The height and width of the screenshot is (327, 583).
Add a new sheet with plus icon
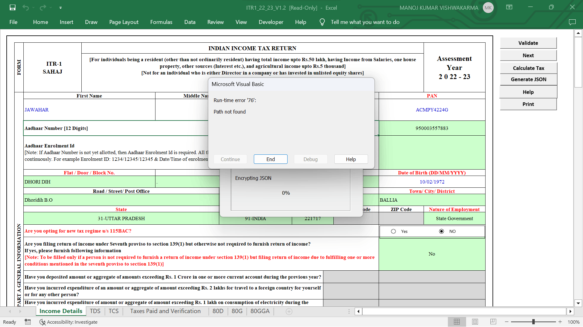pyautogui.click(x=289, y=311)
